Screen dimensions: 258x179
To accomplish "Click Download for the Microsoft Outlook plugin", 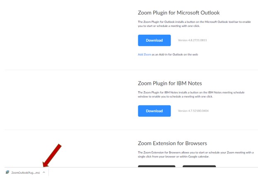I will (154, 40).
